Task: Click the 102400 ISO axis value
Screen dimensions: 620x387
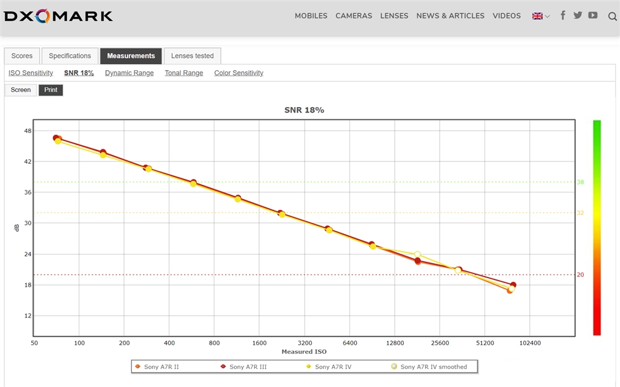Action: (x=530, y=343)
